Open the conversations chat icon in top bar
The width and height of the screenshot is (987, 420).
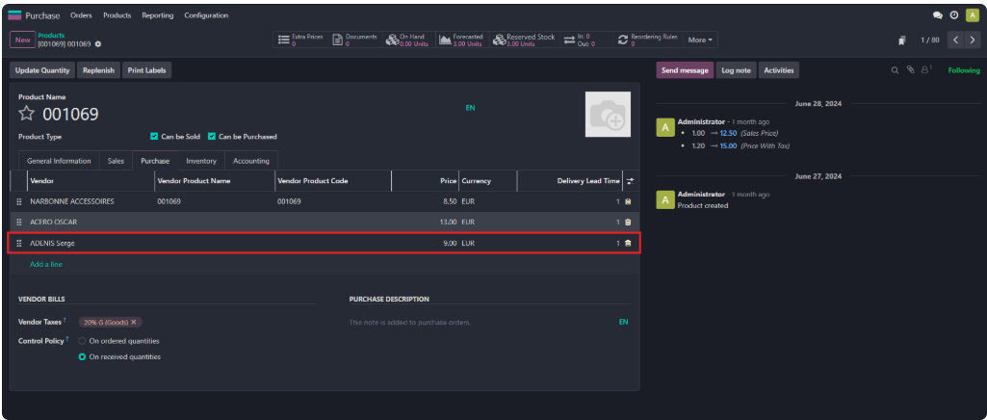(938, 15)
